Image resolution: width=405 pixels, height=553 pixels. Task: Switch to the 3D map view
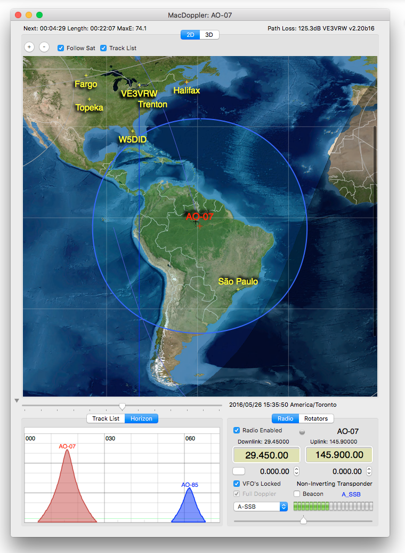point(209,35)
